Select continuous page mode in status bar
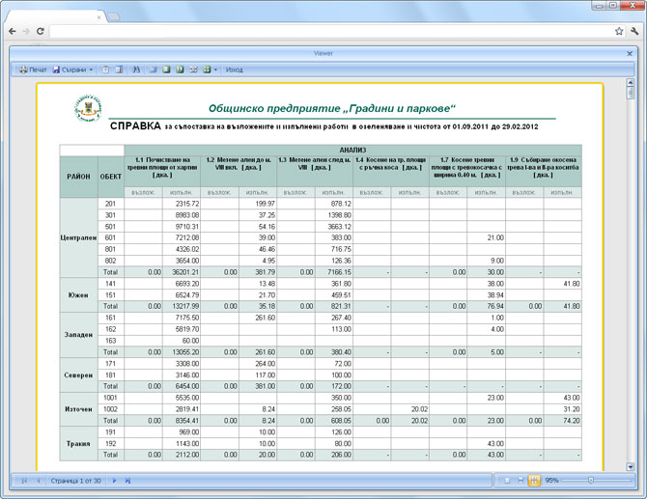The height and width of the screenshot is (499, 647). (520, 481)
